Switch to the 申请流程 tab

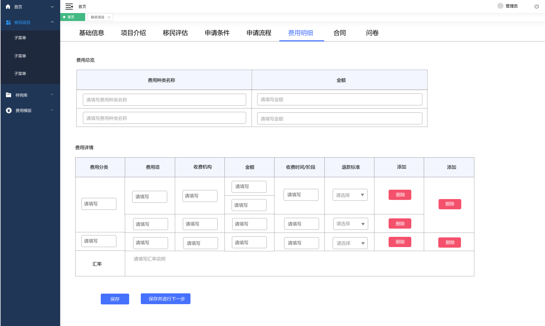point(259,33)
